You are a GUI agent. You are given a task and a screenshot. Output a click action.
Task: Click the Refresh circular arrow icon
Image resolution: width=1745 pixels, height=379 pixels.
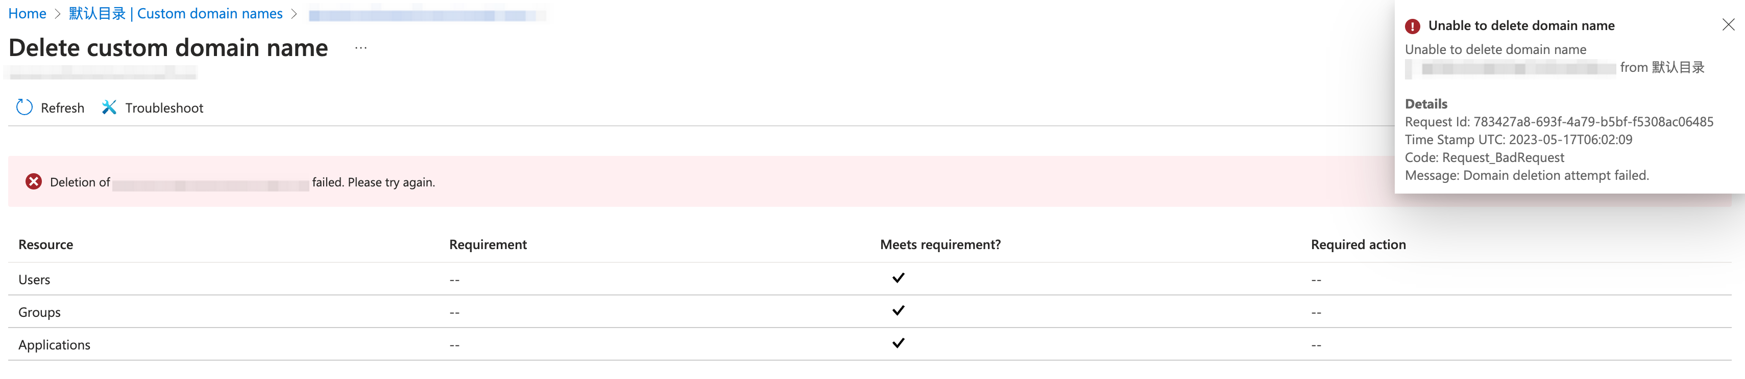(x=25, y=107)
